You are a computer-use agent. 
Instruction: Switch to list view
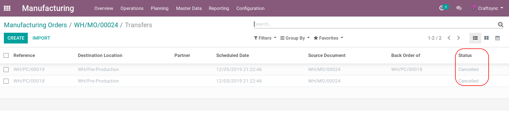click(x=475, y=38)
